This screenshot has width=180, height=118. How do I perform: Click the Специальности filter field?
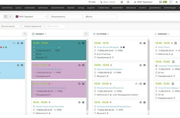(x=66, y=17)
